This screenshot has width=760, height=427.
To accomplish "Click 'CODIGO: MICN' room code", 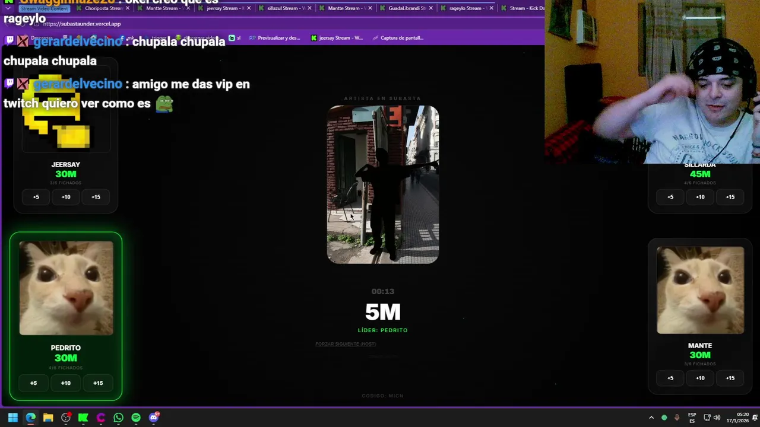I will coord(383,396).
